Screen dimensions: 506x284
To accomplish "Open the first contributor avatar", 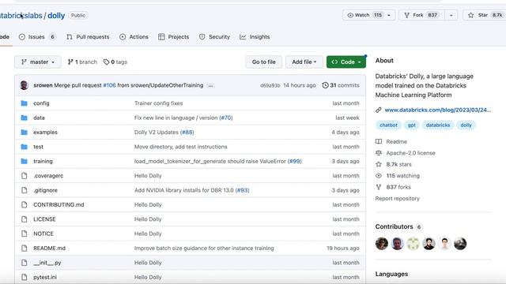I will pos(382,244).
